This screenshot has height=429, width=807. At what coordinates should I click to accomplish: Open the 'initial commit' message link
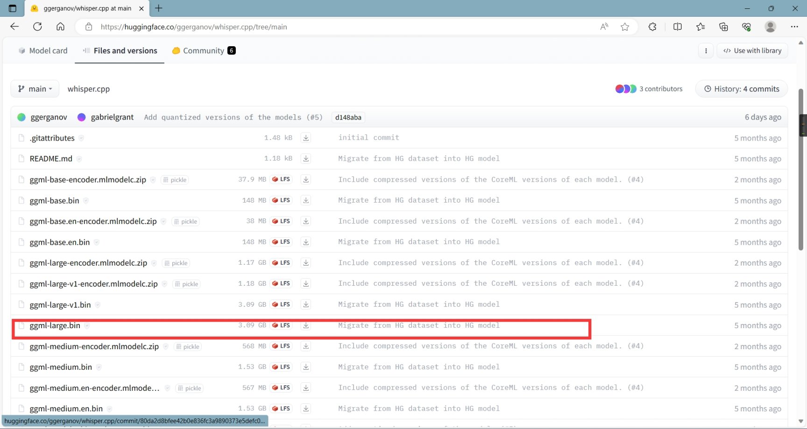point(368,138)
